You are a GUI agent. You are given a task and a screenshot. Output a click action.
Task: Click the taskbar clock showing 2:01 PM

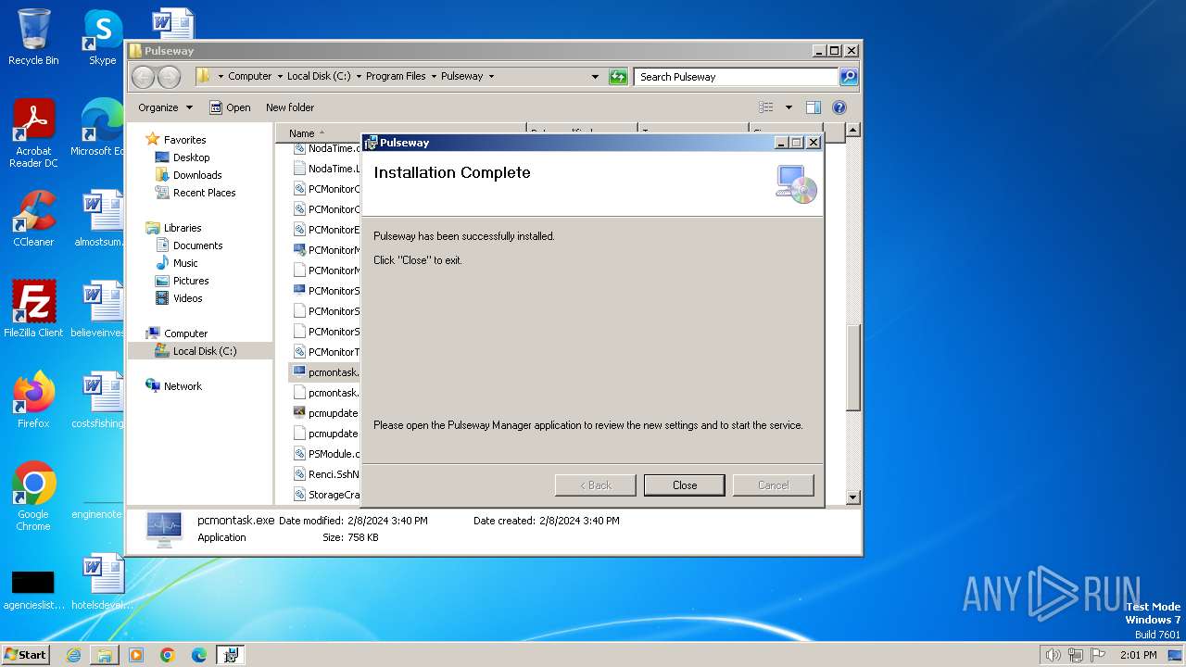click(1138, 655)
